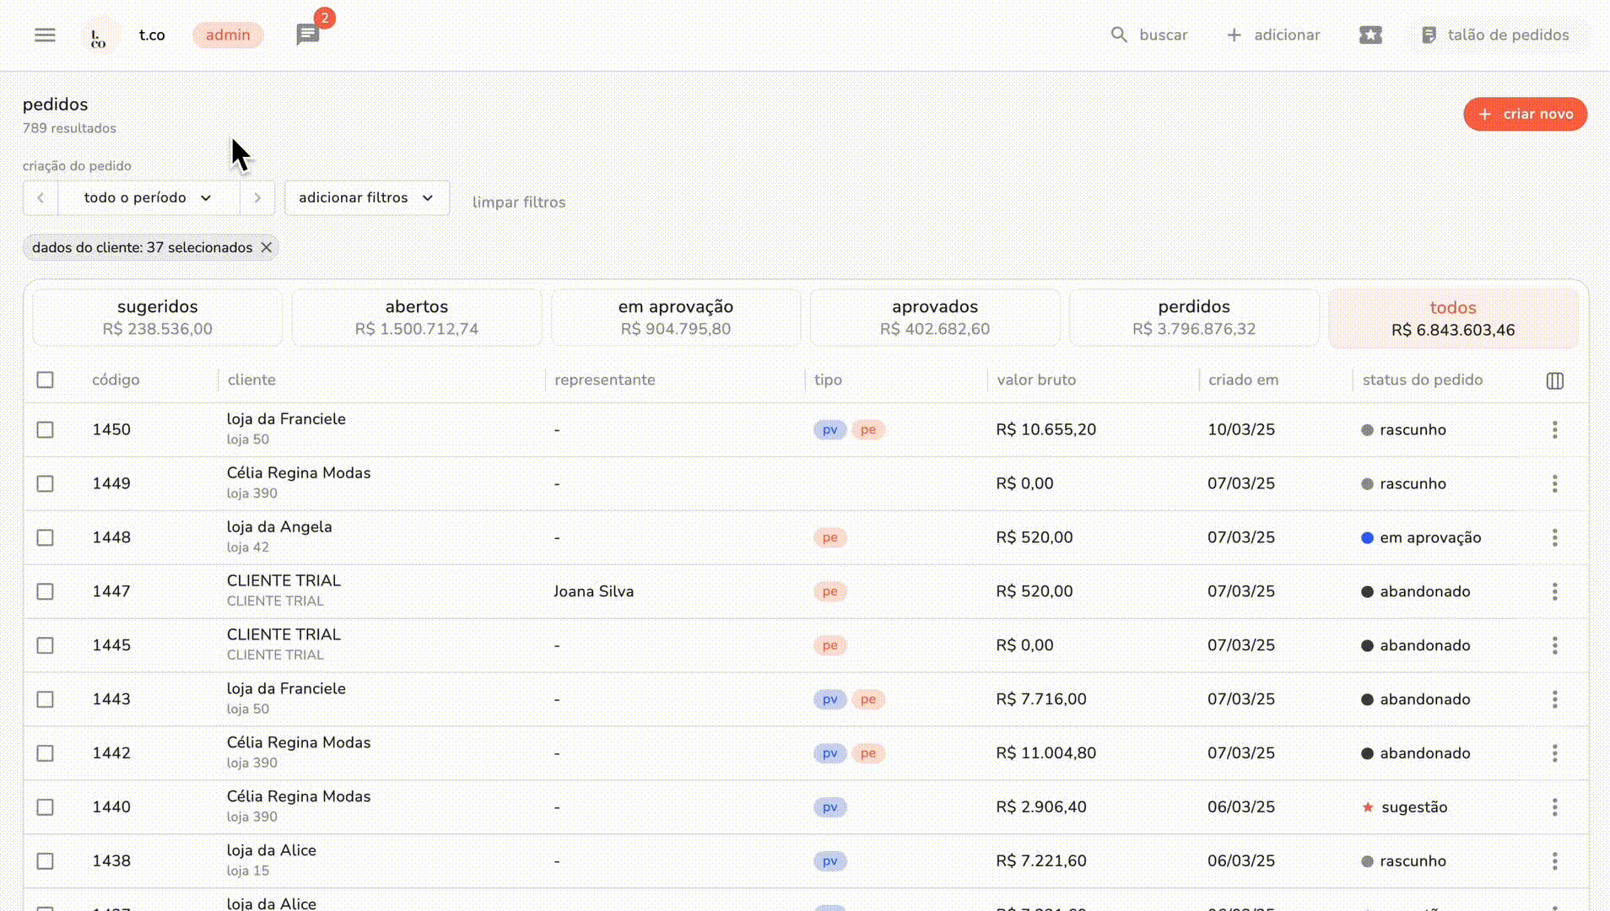Switch to the aprovados tab
1610x911 pixels.
934,317
